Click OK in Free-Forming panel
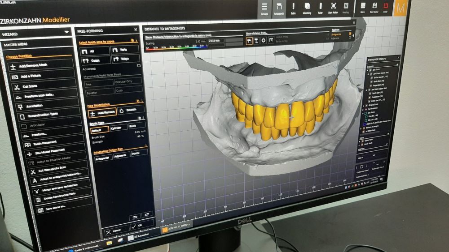 click(142, 226)
